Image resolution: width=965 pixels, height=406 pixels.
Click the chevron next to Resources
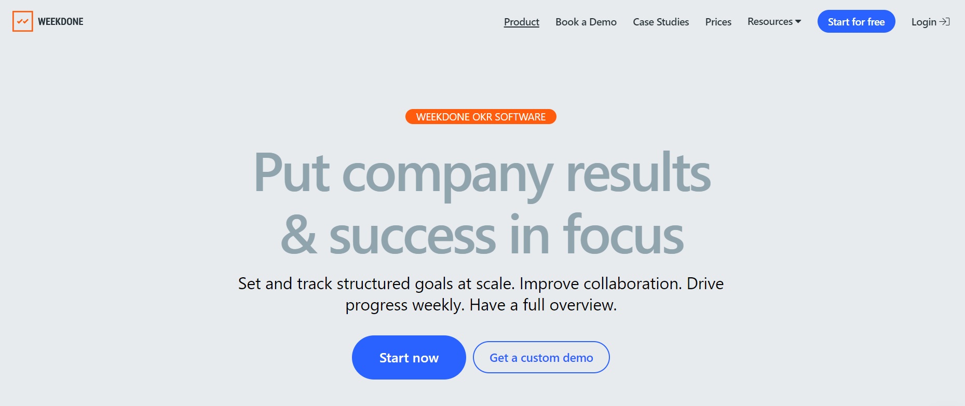coord(797,22)
